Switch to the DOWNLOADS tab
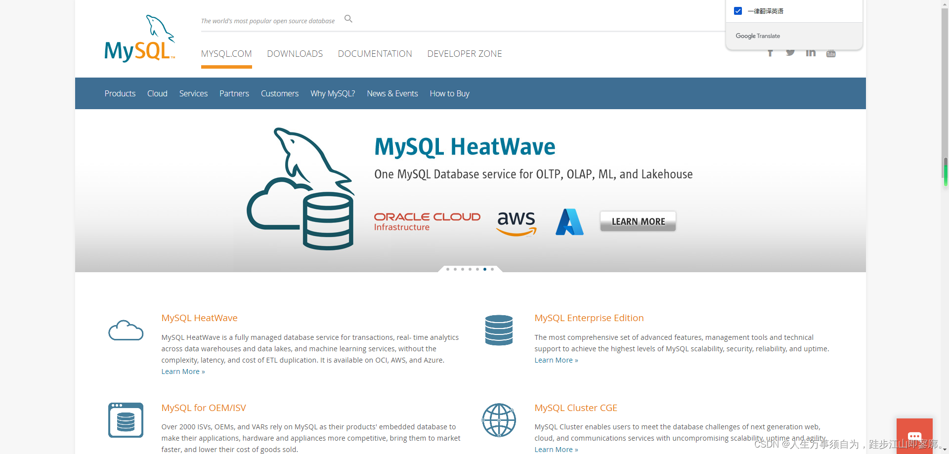 tap(295, 53)
